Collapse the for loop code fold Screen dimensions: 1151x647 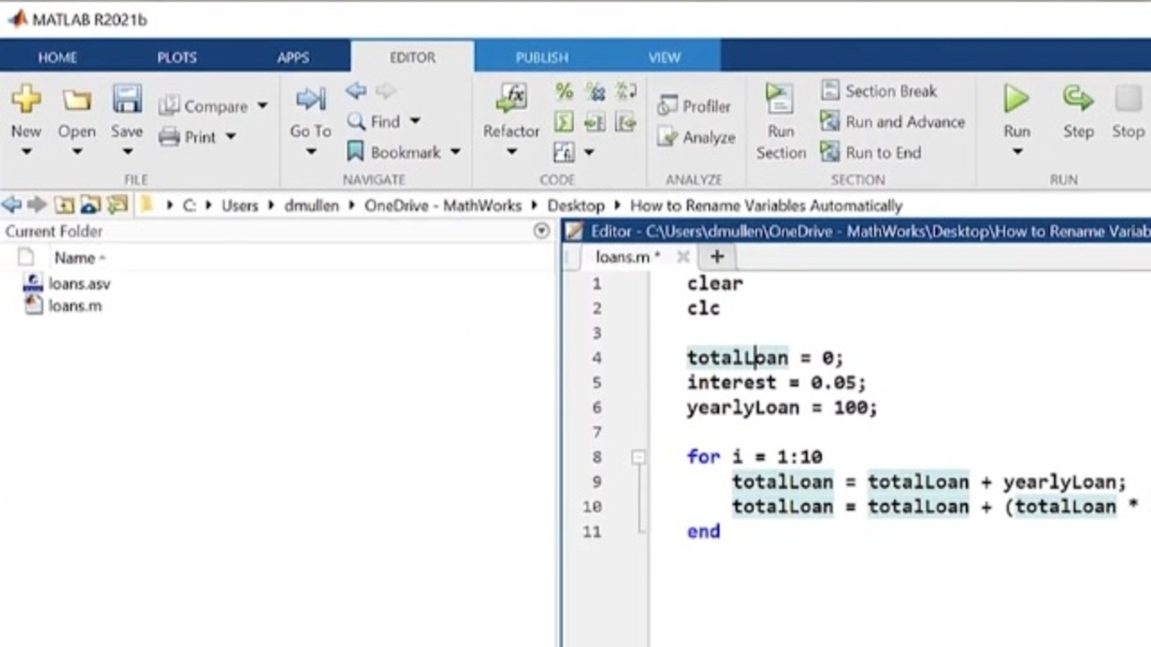pos(638,457)
